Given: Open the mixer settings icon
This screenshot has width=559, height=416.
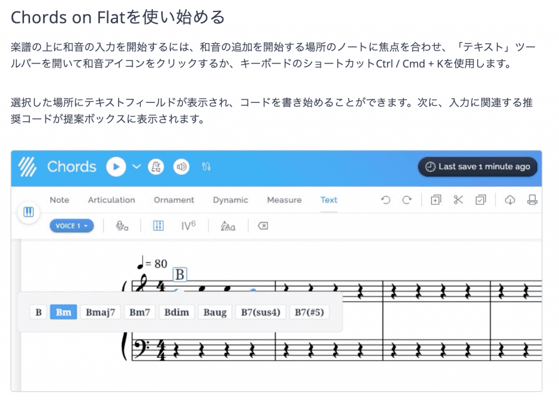Looking at the screenshot, I should (206, 167).
